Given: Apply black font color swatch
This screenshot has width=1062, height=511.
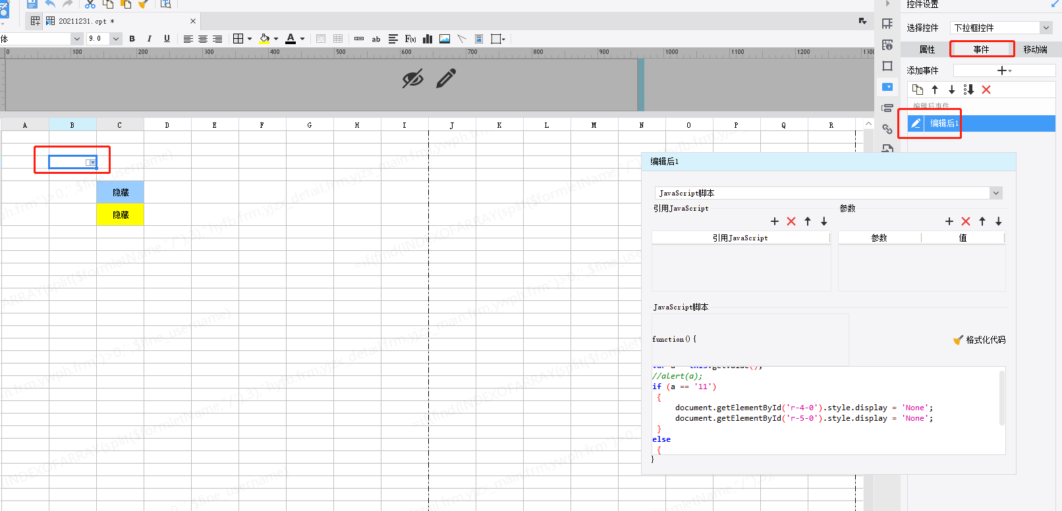Looking at the screenshot, I should pyautogui.click(x=291, y=39).
